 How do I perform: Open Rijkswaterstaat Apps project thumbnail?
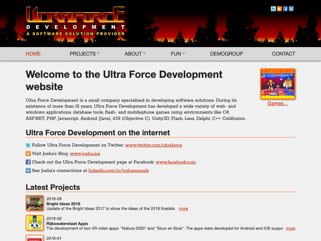click(34, 223)
